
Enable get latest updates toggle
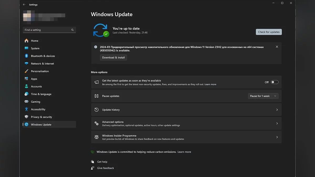coord(275,82)
